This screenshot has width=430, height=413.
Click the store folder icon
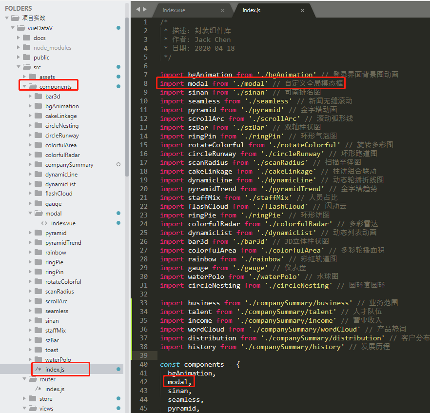pyautogui.click(x=32, y=398)
